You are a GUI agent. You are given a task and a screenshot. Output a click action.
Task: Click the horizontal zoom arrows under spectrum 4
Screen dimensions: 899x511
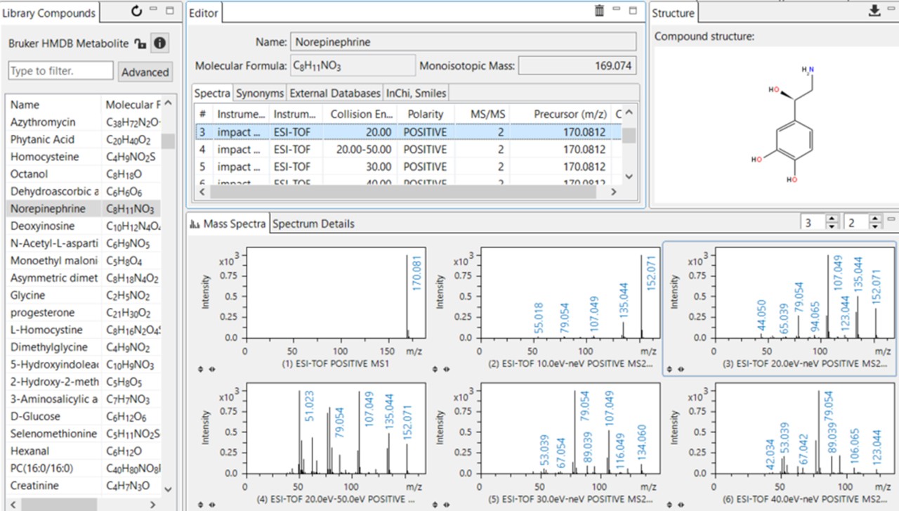[x=213, y=505]
